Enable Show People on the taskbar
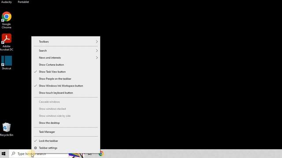 click(66, 79)
